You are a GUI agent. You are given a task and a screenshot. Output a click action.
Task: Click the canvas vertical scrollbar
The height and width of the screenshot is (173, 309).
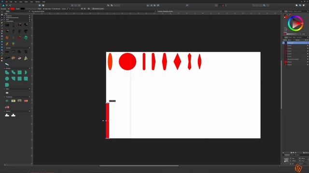click(281, 85)
